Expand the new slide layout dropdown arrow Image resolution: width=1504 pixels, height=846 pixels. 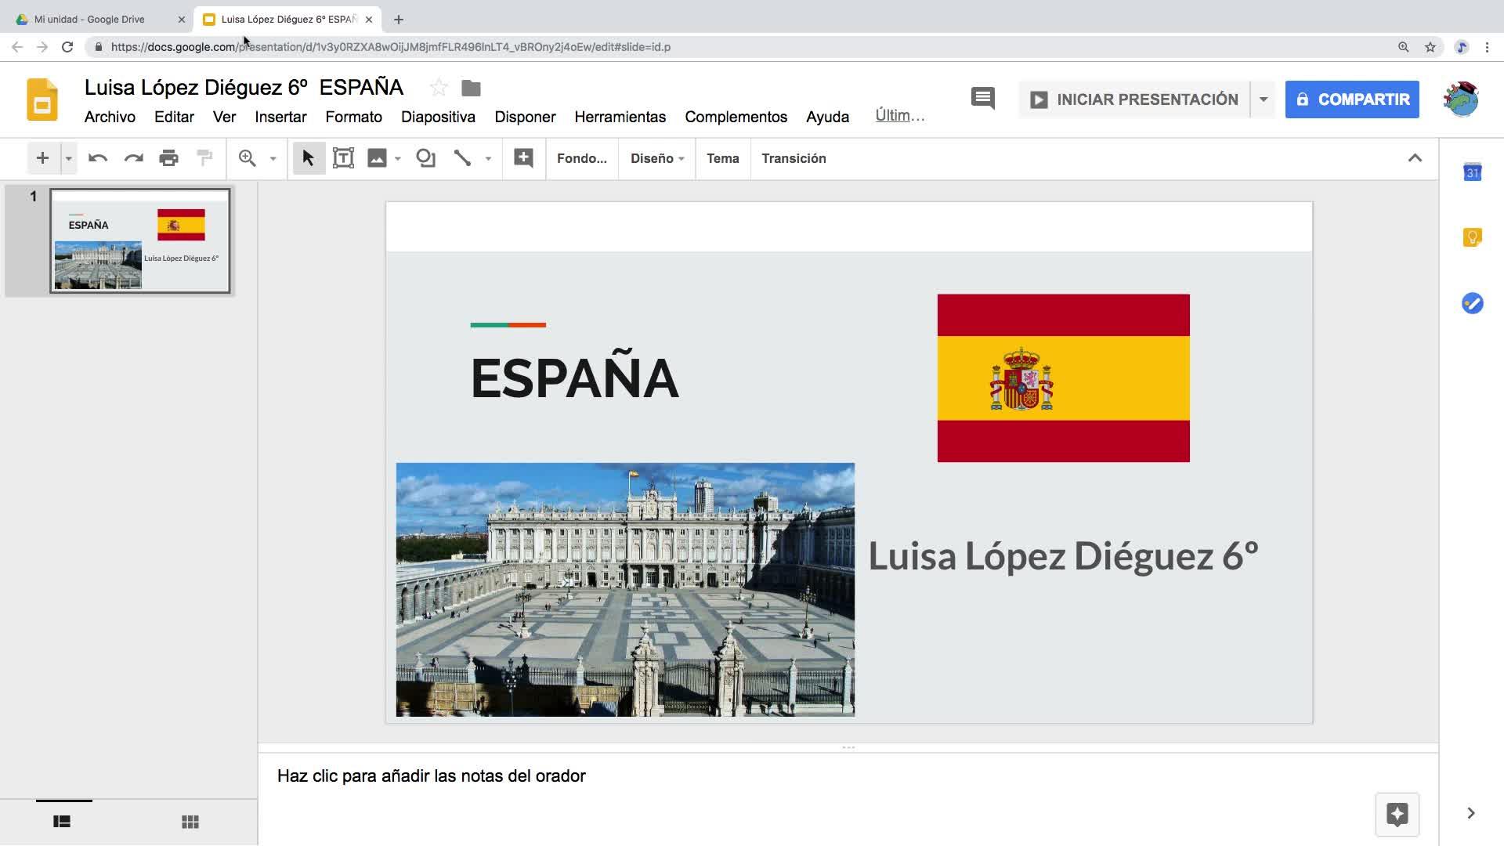pyautogui.click(x=69, y=158)
